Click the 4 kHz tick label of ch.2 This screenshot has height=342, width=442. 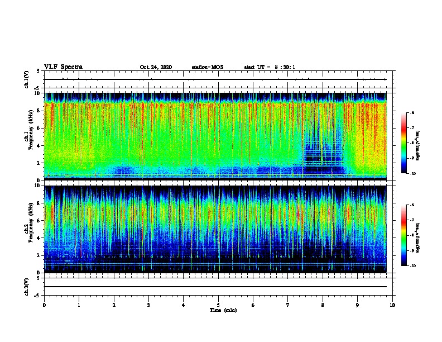(39, 238)
